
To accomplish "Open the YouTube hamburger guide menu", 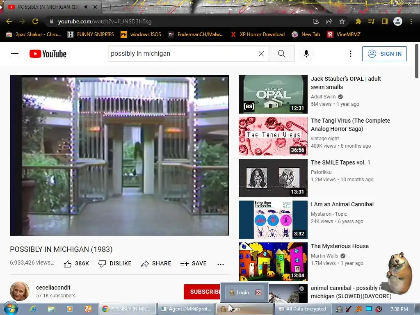I will (15, 54).
